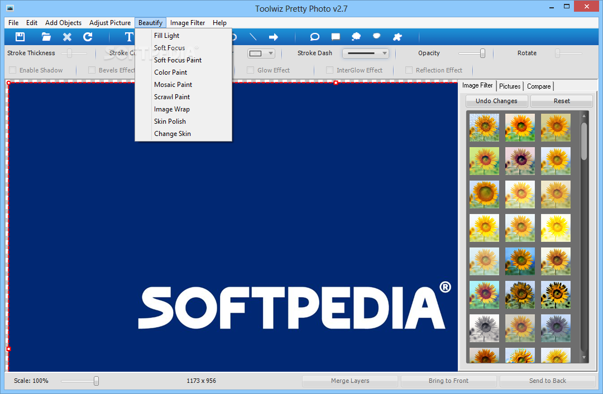Select Scrawl Paint in the menu
The image size is (603, 394).
click(x=184, y=97)
